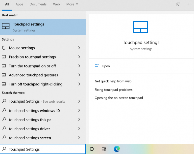Expand Turn off touchpad right-clicking chevron

79,84
